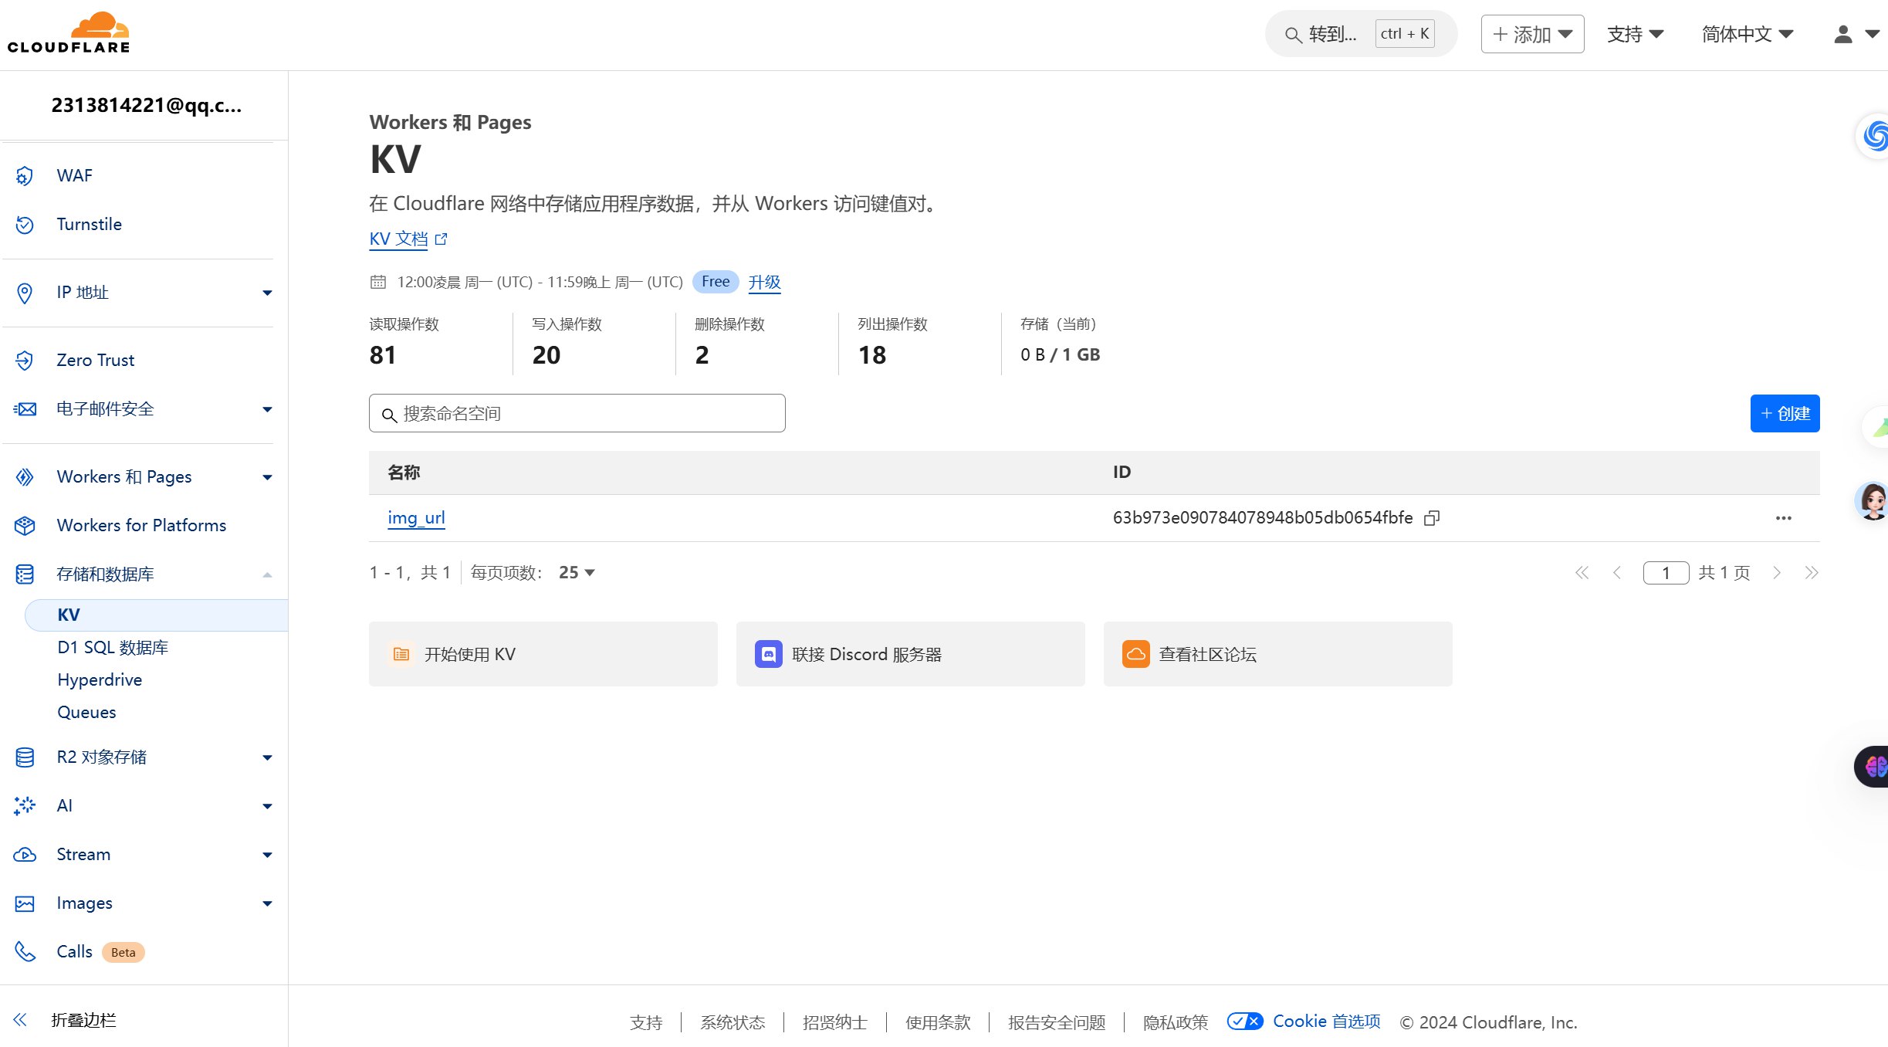Viewport: 1888px width, 1047px height.
Task: Click the account name 2313814221@qq.c...
Action: tap(146, 105)
